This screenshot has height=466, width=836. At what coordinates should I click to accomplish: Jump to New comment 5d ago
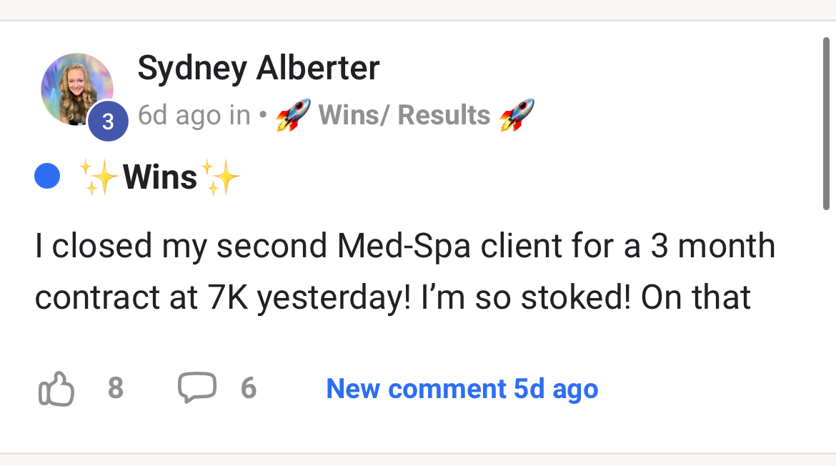(462, 389)
